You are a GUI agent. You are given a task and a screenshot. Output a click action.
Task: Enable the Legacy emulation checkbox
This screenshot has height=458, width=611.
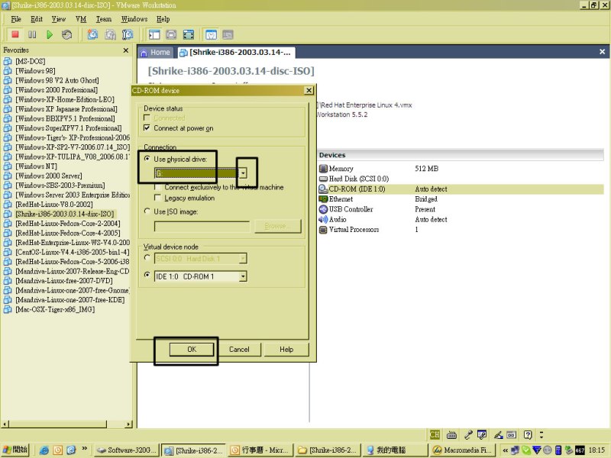(x=157, y=198)
